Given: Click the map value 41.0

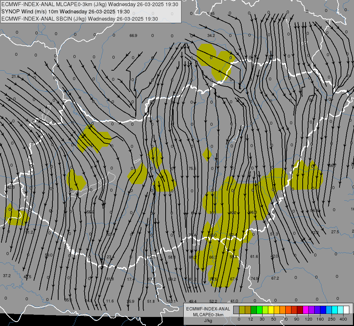Looking at the screenshot, I should click(234, 301).
